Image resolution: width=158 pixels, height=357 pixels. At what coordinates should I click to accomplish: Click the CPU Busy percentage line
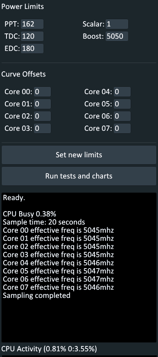30,214
